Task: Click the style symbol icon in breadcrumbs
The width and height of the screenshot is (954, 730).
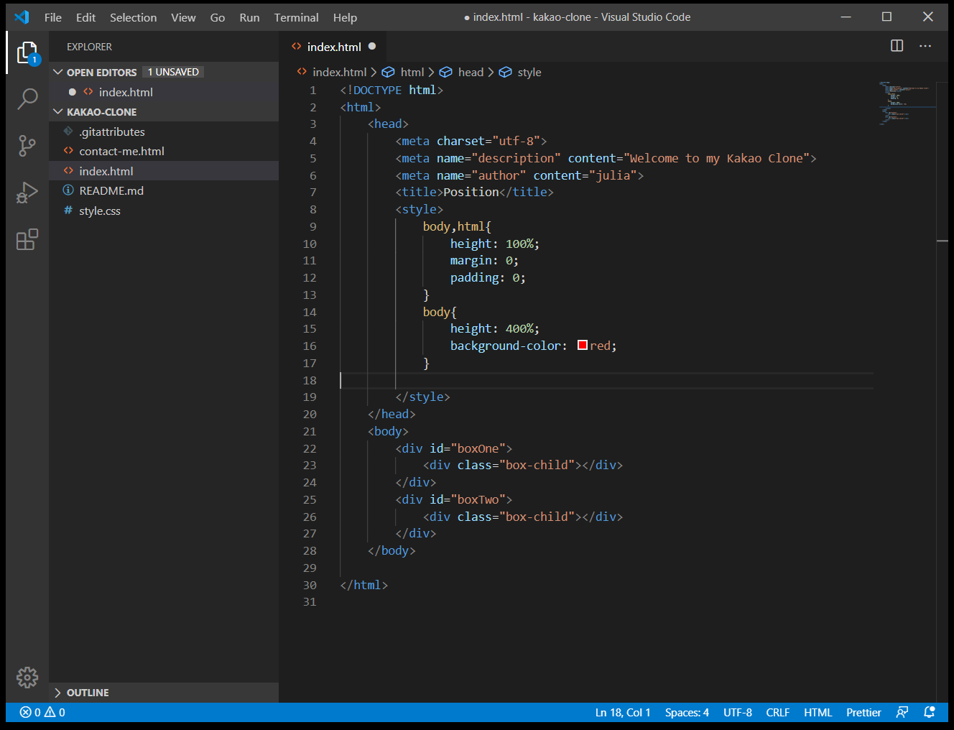Action: click(x=505, y=72)
